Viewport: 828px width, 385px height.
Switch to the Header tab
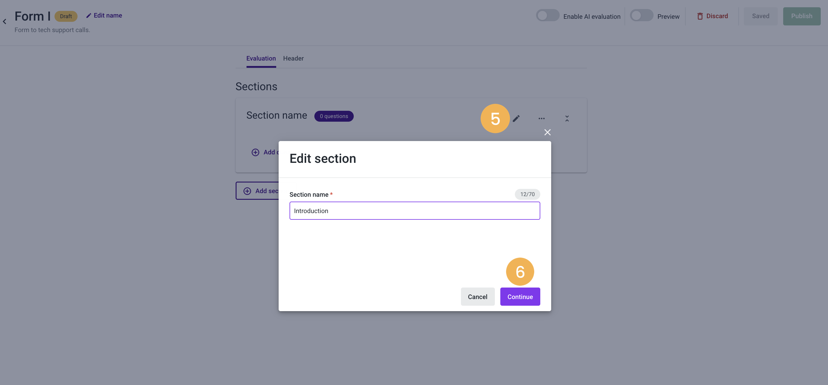coord(293,58)
